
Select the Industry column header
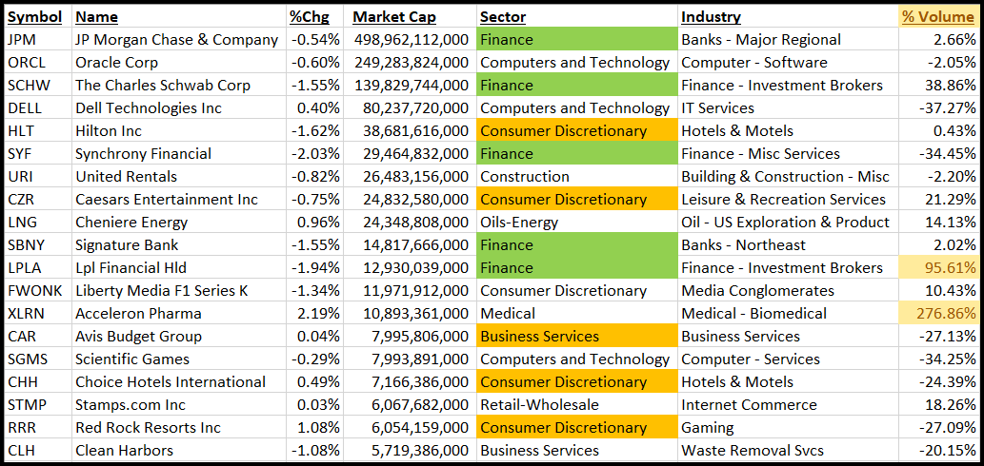(711, 17)
